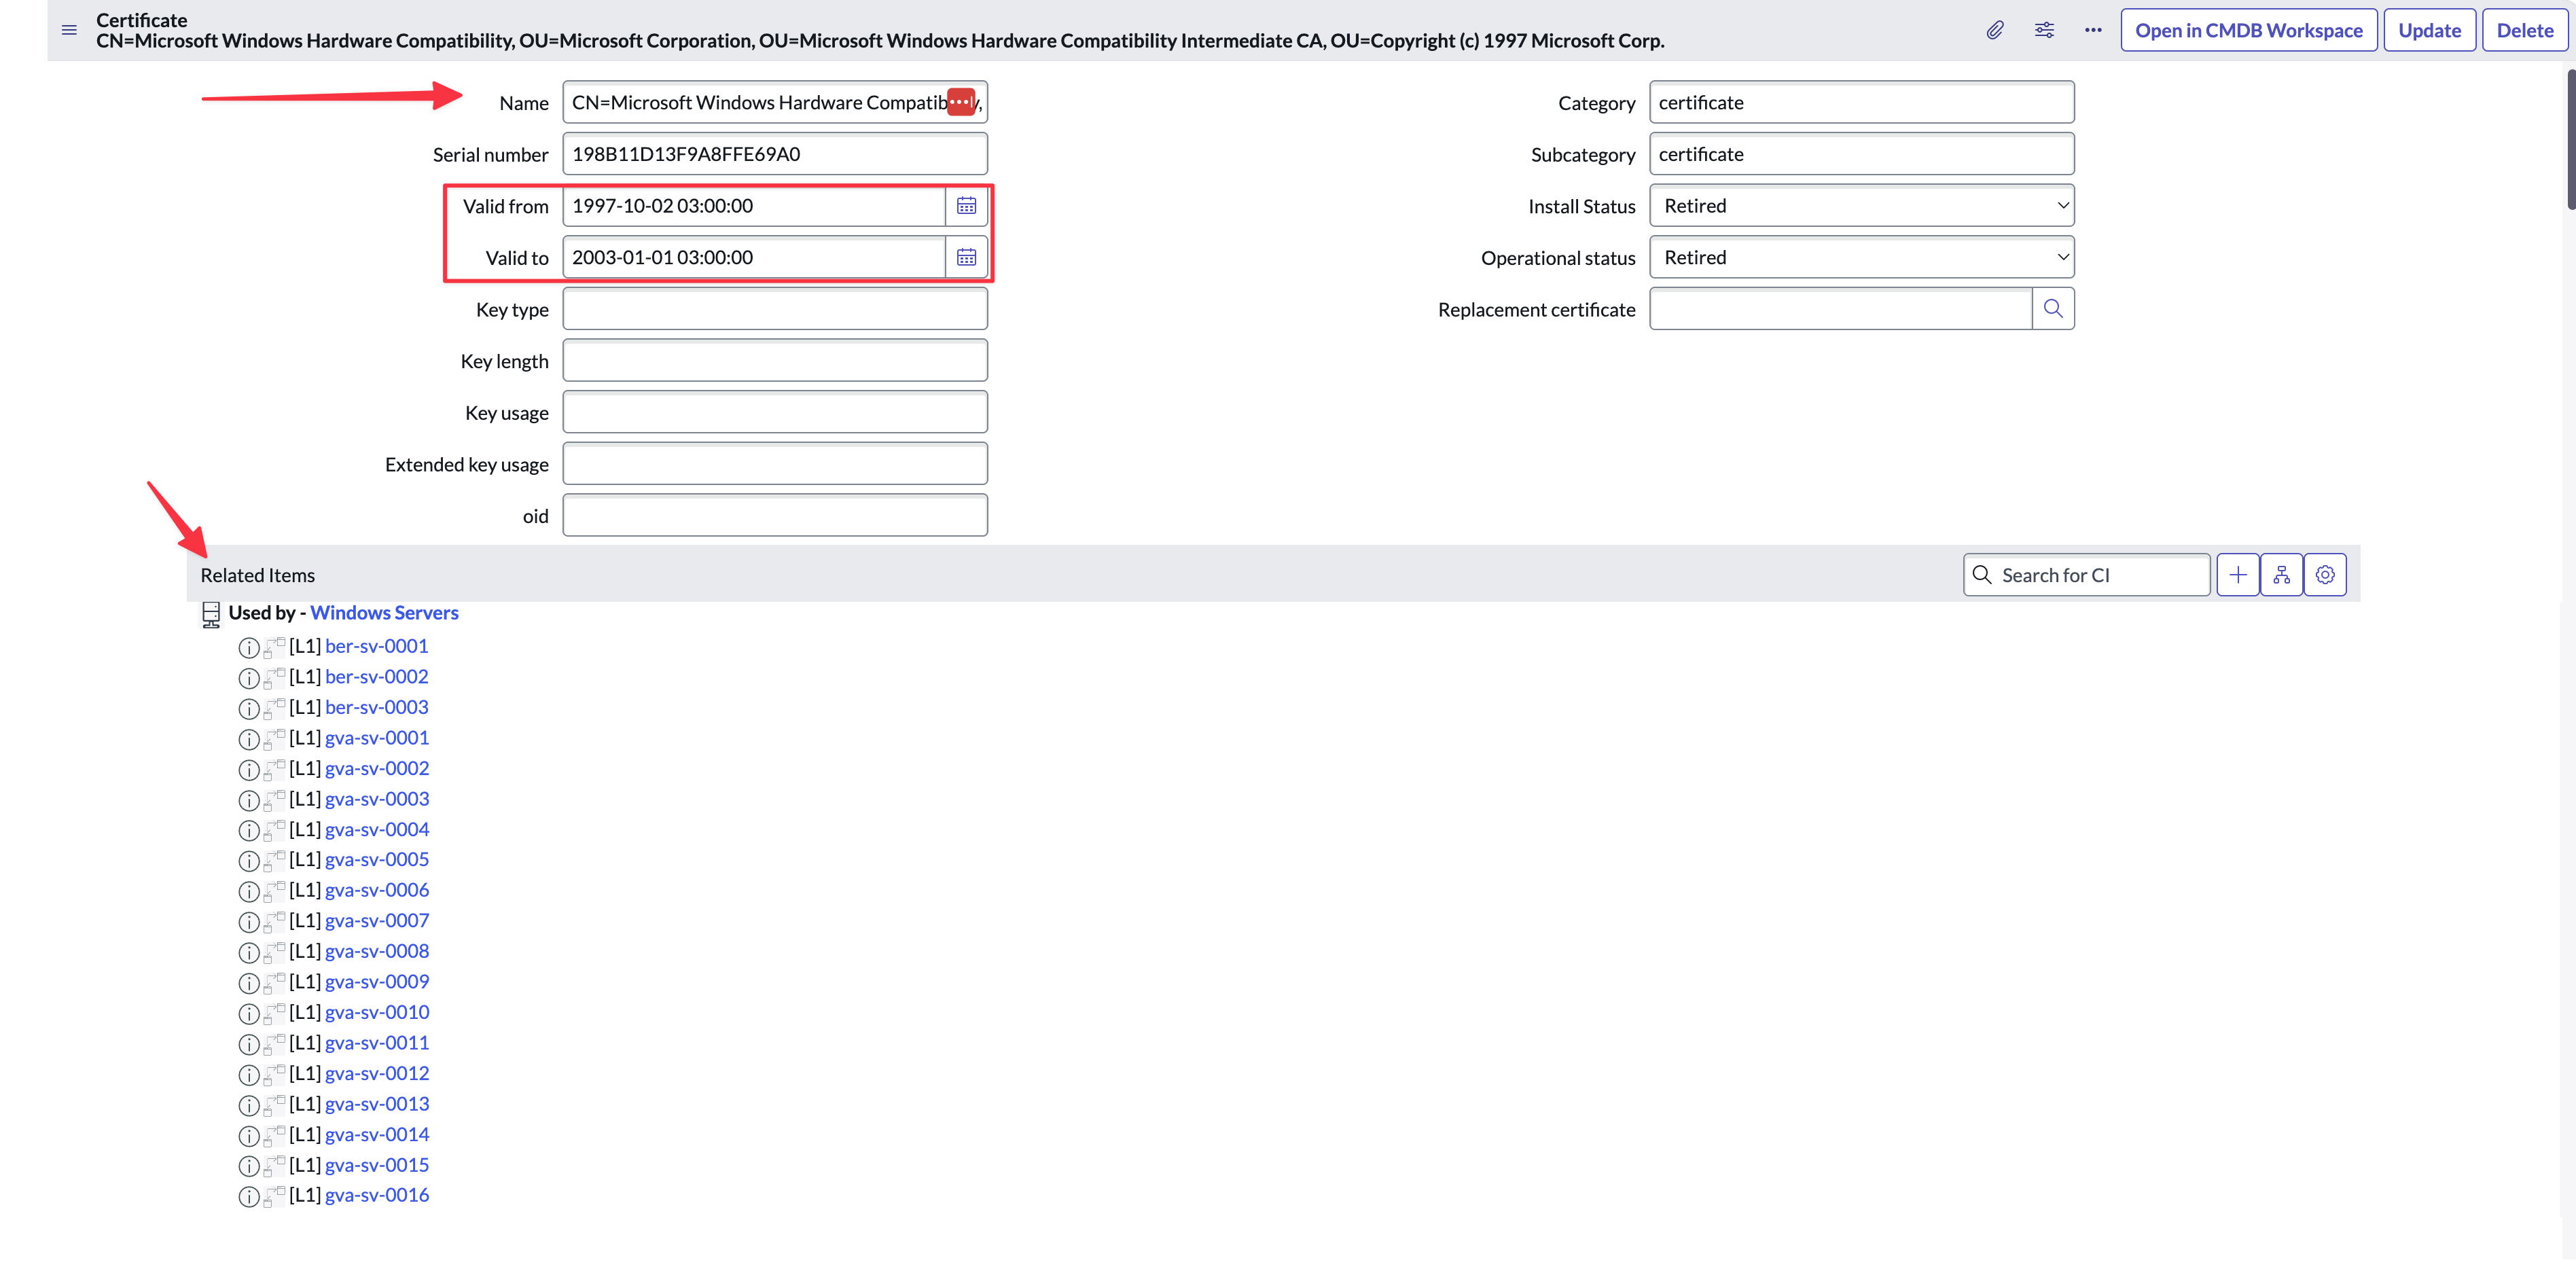
Task: Click info icon beside gva-sv-0016
Action: click(249, 1196)
